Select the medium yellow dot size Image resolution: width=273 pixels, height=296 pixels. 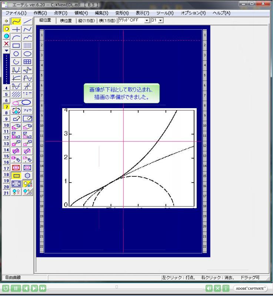point(6,29)
